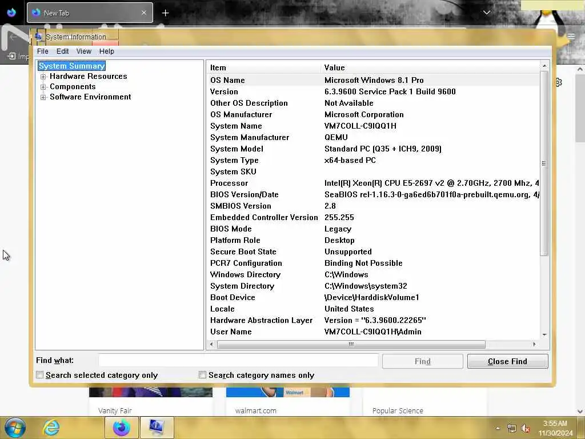Open the Edit menu
The width and height of the screenshot is (585, 439).
pyautogui.click(x=62, y=51)
